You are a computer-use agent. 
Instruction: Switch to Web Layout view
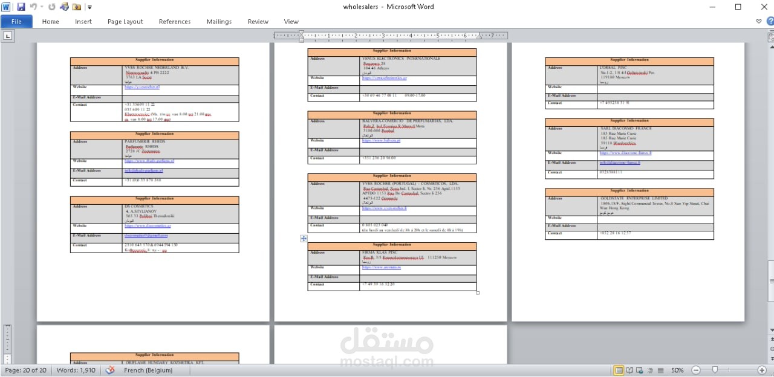pos(640,370)
